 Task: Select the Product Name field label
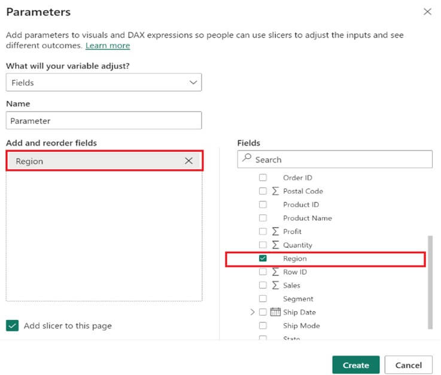(x=308, y=218)
